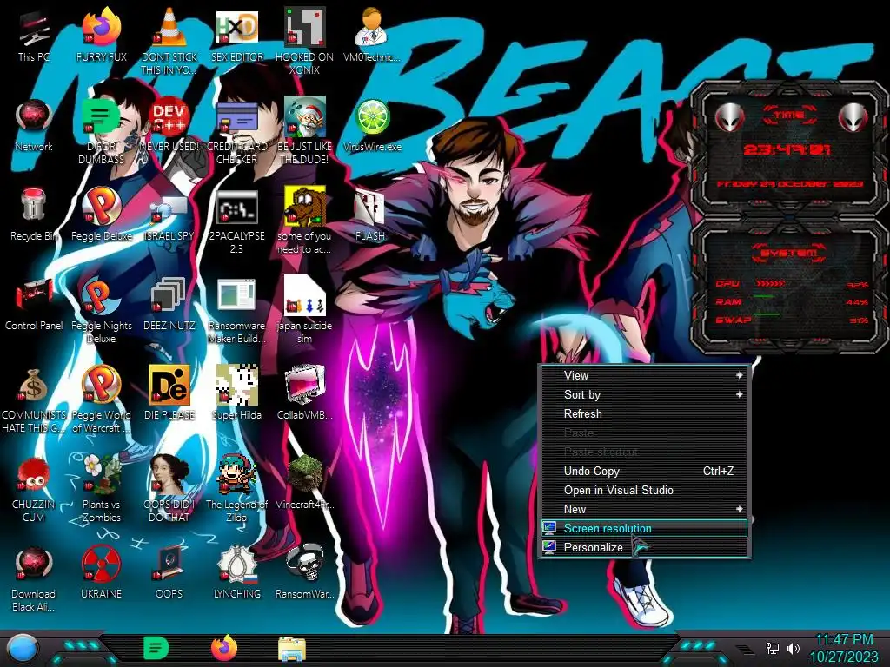Screen dimensions: 890x667
Task: Select Peggle World of Warcraft icon
Action: tap(101, 386)
